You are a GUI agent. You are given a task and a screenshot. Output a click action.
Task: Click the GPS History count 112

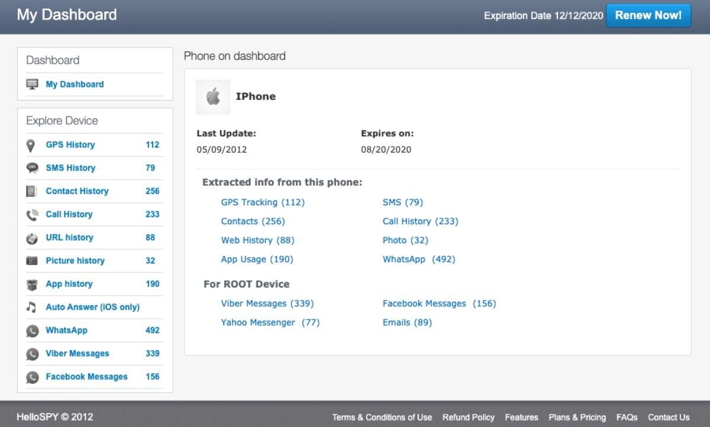[x=153, y=144]
